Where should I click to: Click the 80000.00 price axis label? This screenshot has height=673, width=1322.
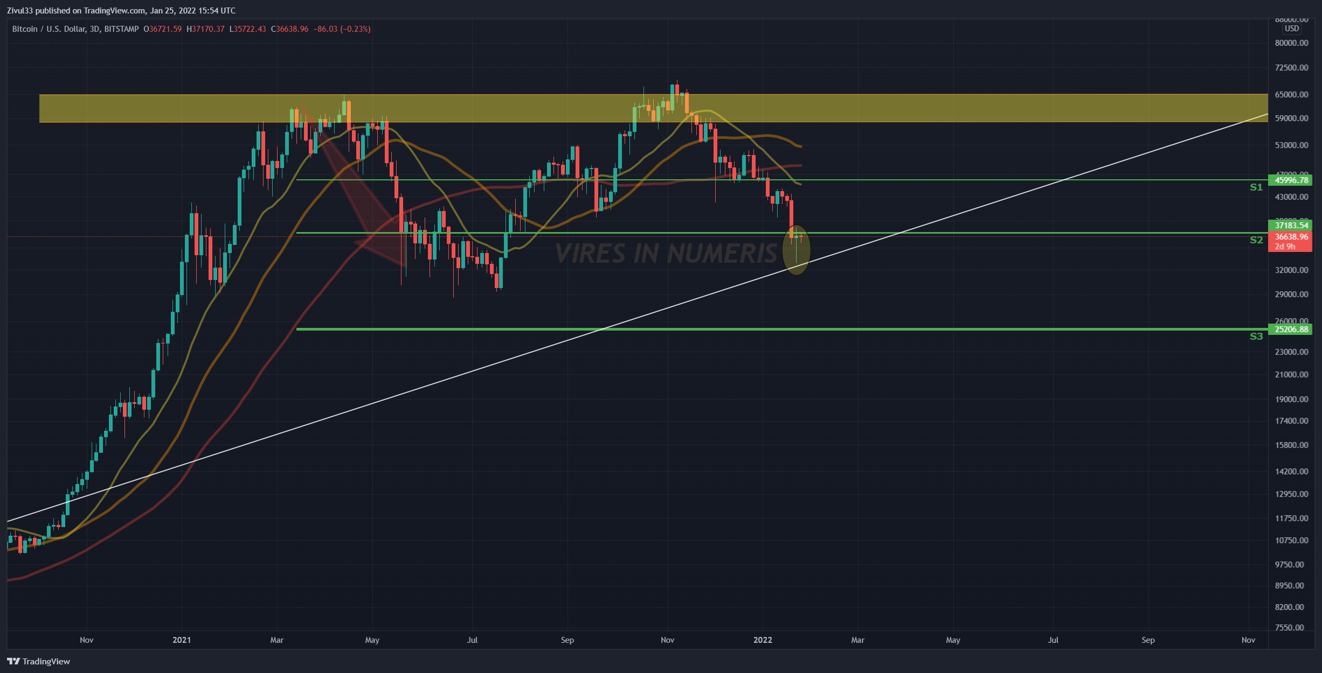pyautogui.click(x=1291, y=43)
